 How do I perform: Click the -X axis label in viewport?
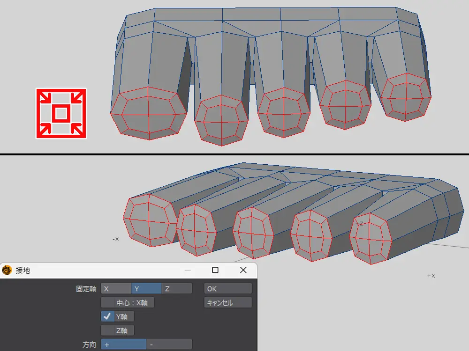click(x=115, y=239)
